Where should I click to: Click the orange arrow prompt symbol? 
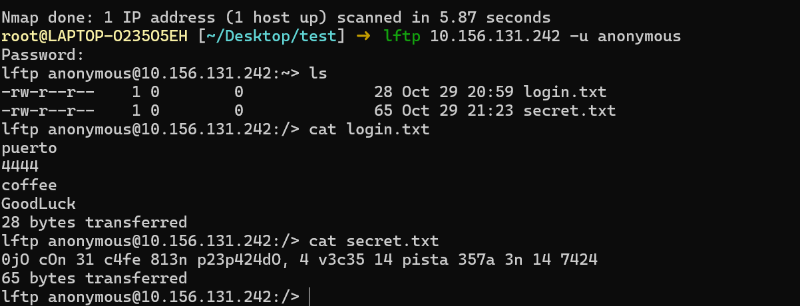point(363,36)
